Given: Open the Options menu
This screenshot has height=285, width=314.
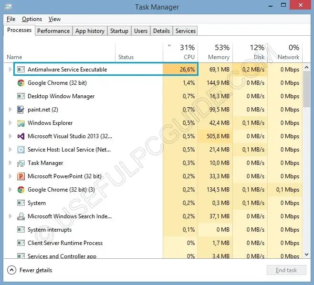Looking at the screenshot, I should click(x=32, y=19).
